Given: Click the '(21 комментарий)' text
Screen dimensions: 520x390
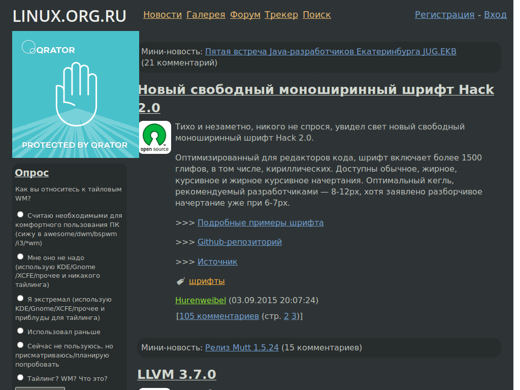Looking at the screenshot, I should 179,62.
